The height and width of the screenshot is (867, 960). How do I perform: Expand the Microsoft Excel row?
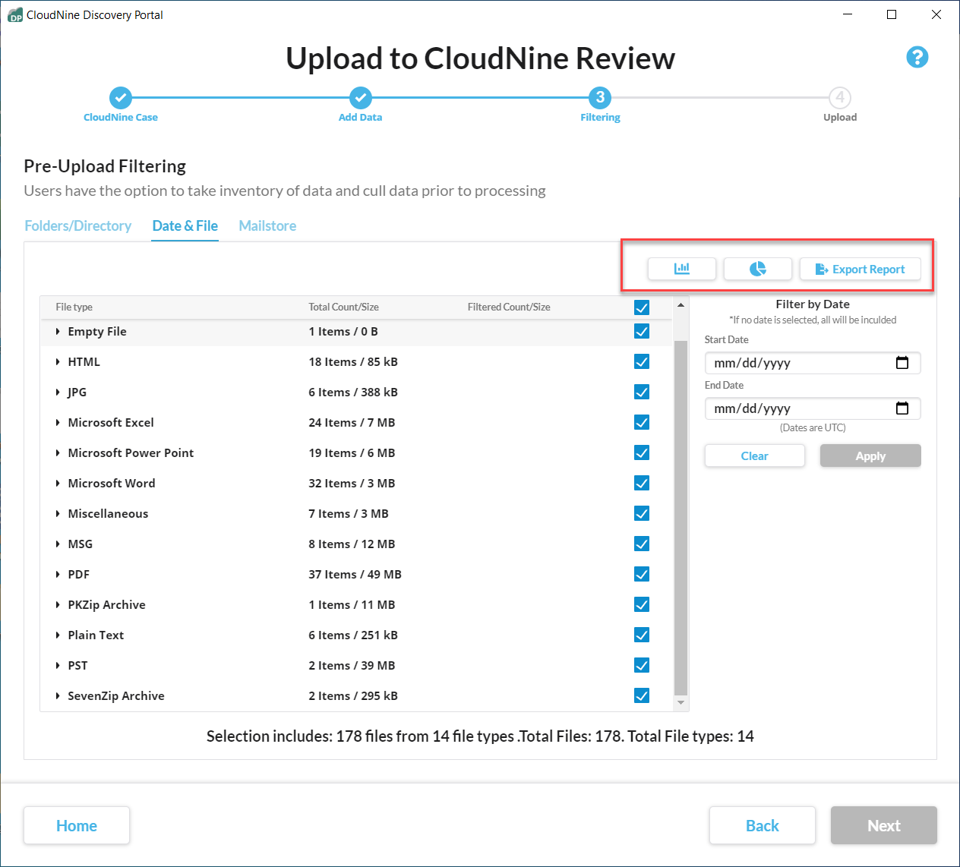58,423
